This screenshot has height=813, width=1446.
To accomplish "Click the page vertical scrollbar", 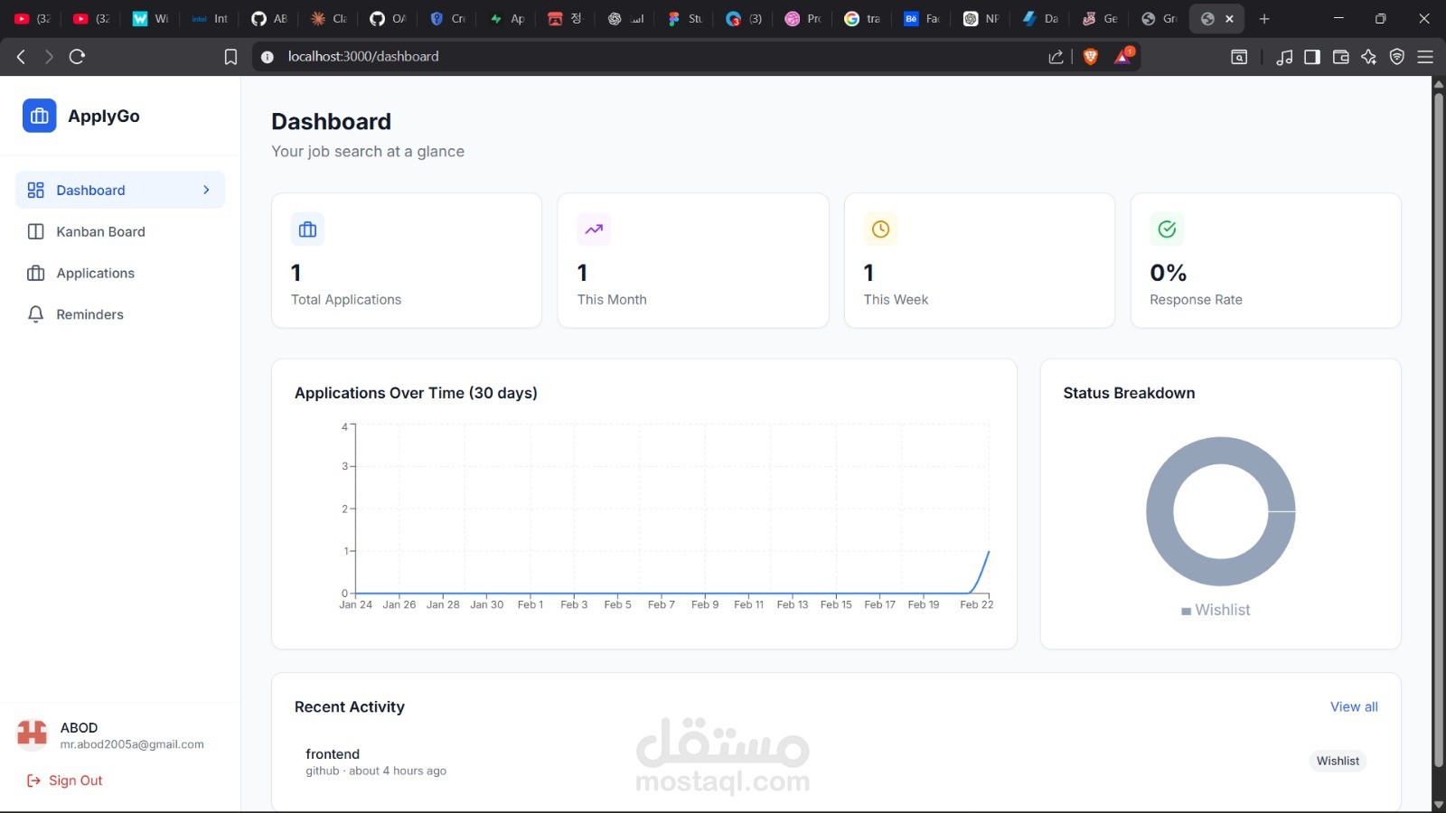I will (x=1439, y=429).
